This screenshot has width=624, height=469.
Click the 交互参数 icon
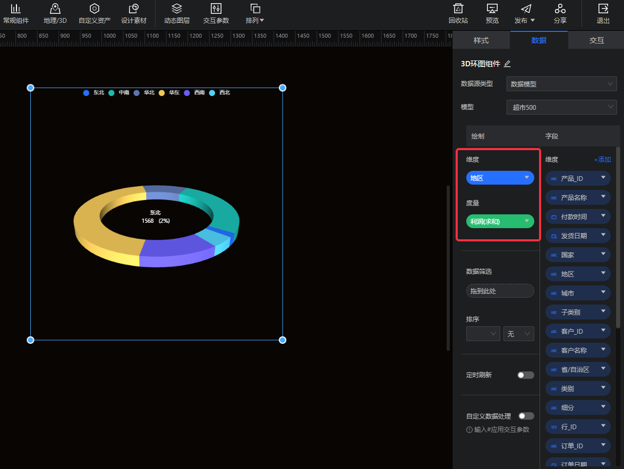pyautogui.click(x=216, y=9)
